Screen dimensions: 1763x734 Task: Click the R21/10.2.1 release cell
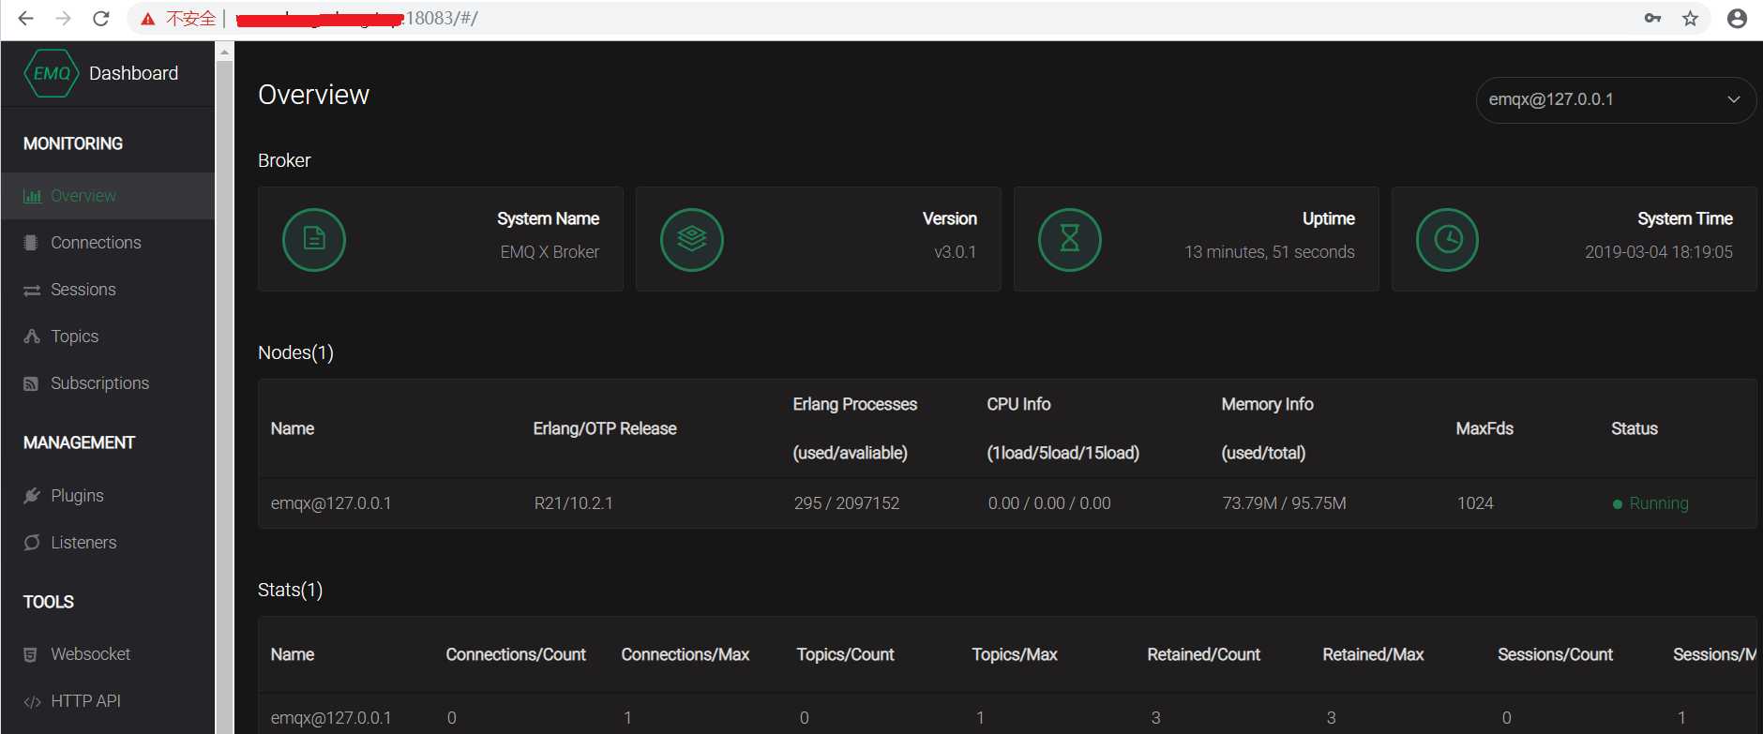573,503
